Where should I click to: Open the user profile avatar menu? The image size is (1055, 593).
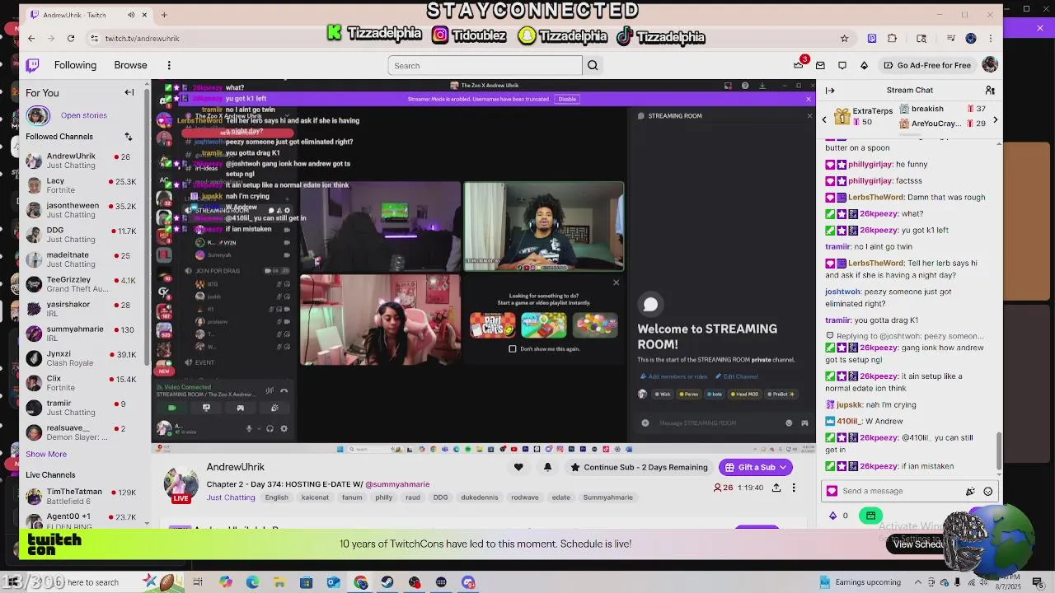point(990,65)
